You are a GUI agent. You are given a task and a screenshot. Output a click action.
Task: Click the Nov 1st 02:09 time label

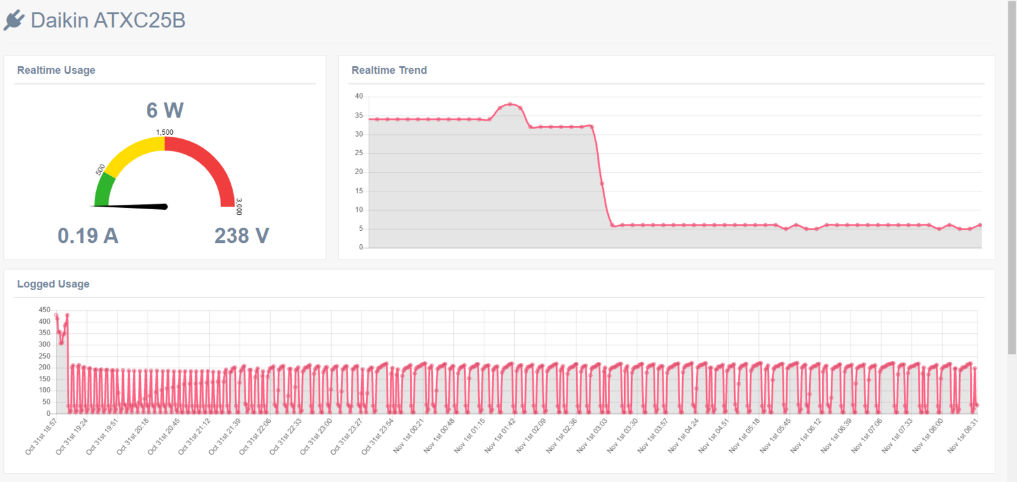pyautogui.click(x=531, y=436)
